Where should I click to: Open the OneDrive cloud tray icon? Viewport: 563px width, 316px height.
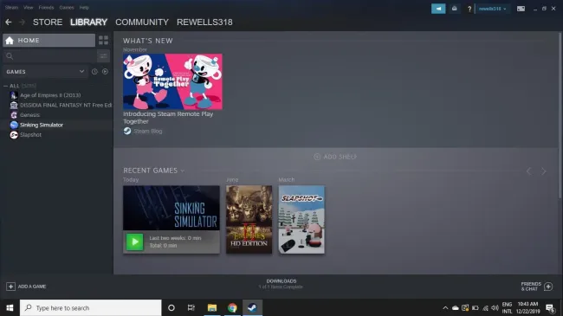click(x=456, y=307)
